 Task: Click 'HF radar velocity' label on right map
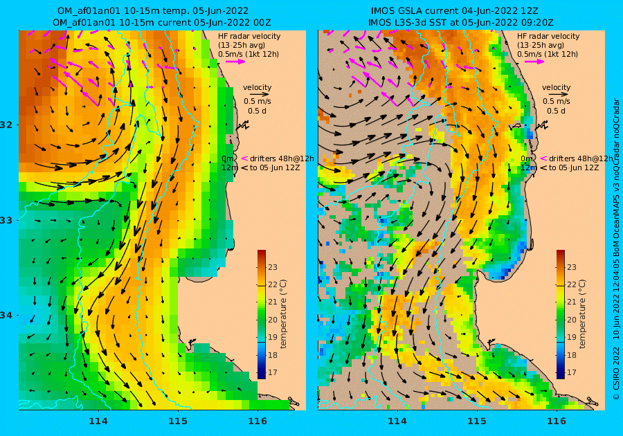(548, 36)
